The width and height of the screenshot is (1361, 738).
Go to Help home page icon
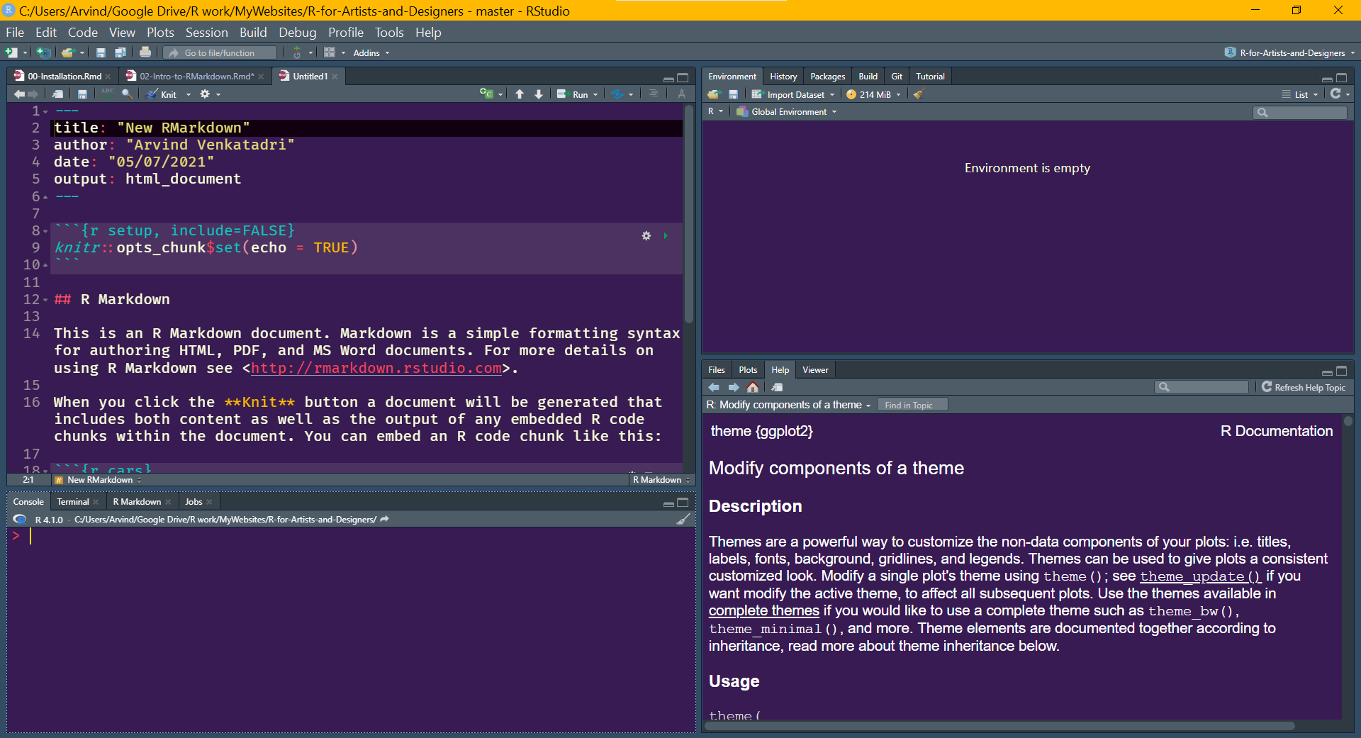[x=753, y=387]
